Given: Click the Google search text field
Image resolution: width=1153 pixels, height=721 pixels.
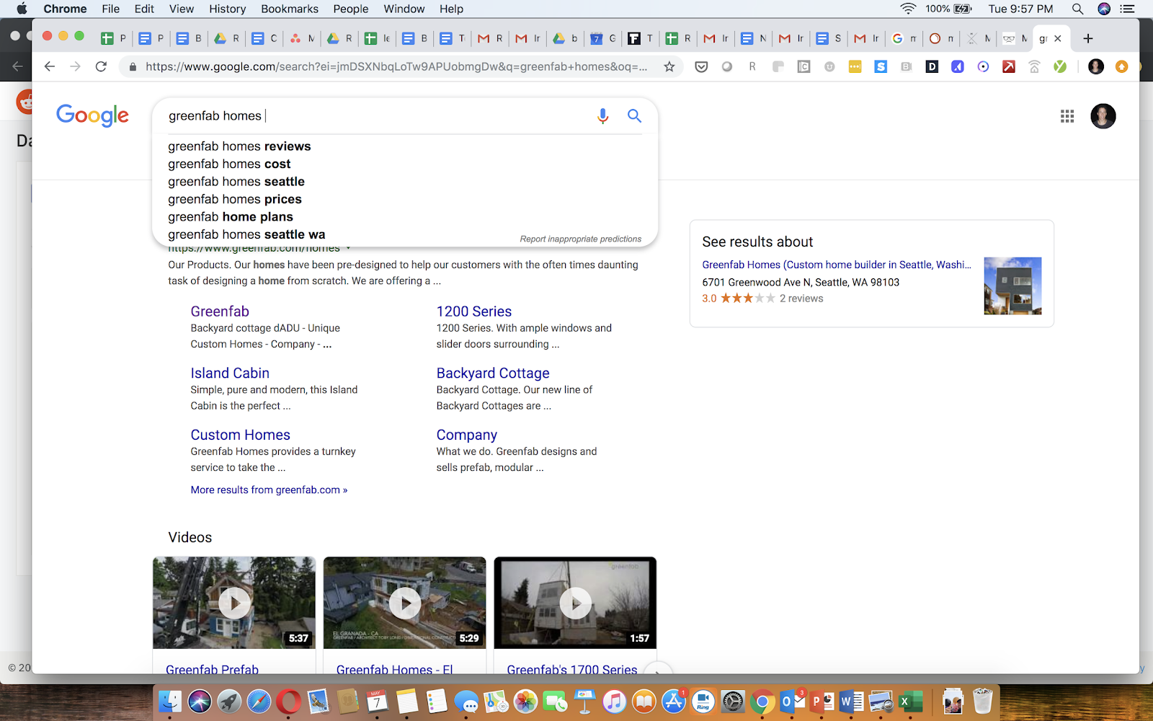Looking at the screenshot, I should tap(375, 116).
